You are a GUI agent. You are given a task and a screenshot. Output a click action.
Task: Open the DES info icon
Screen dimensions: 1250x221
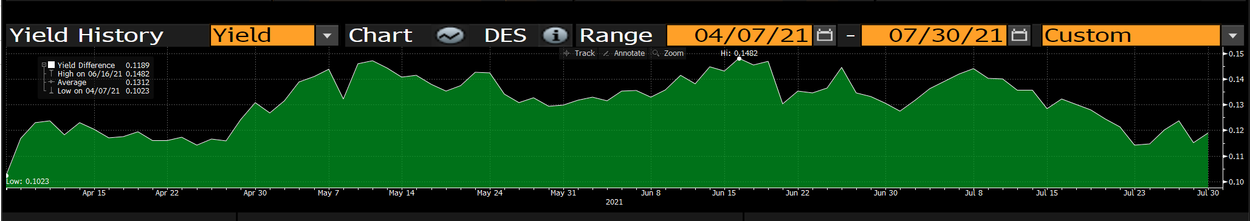[555, 35]
